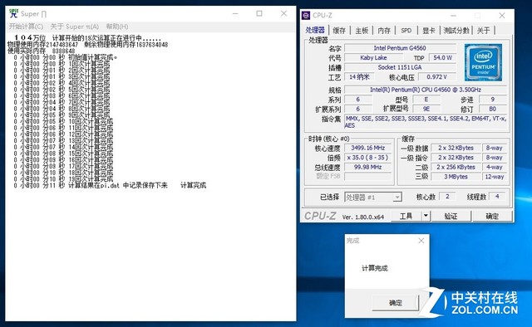This screenshot has width=532, height=327.
Task: Click the Kaby Lake code name value
Action: pyautogui.click(x=373, y=57)
